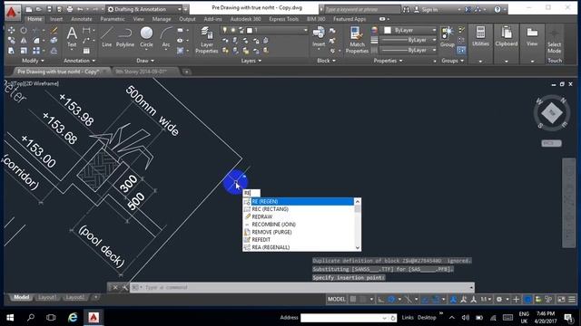Click the Dimension tool in Annotation panel
Viewport: 581px width, 326px height.
click(x=86, y=30)
